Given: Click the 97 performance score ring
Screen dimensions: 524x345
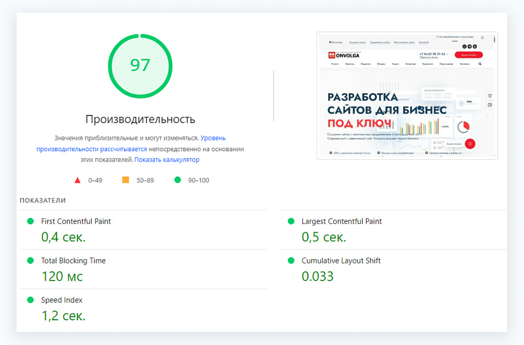Looking at the screenshot, I should tap(140, 65).
